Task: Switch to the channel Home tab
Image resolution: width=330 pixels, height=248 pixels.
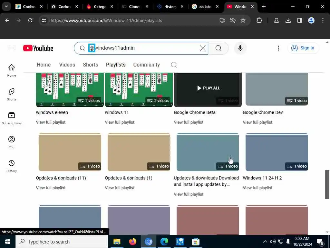Action: click(44, 65)
